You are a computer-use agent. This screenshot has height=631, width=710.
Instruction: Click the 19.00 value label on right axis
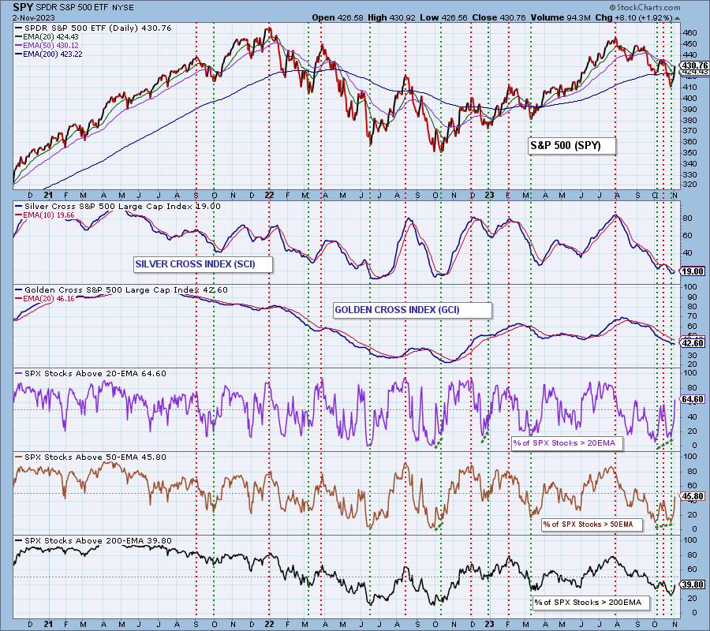point(693,271)
